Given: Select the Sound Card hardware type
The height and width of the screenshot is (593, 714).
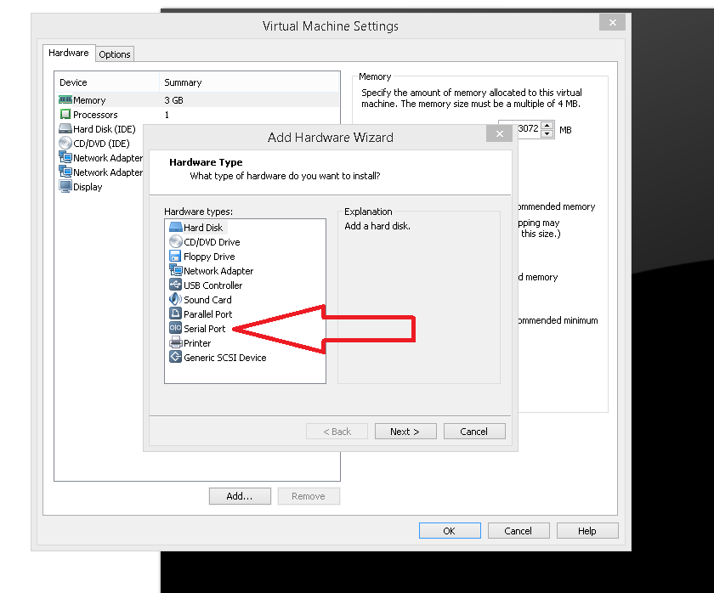Looking at the screenshot, I should (207, 299).
